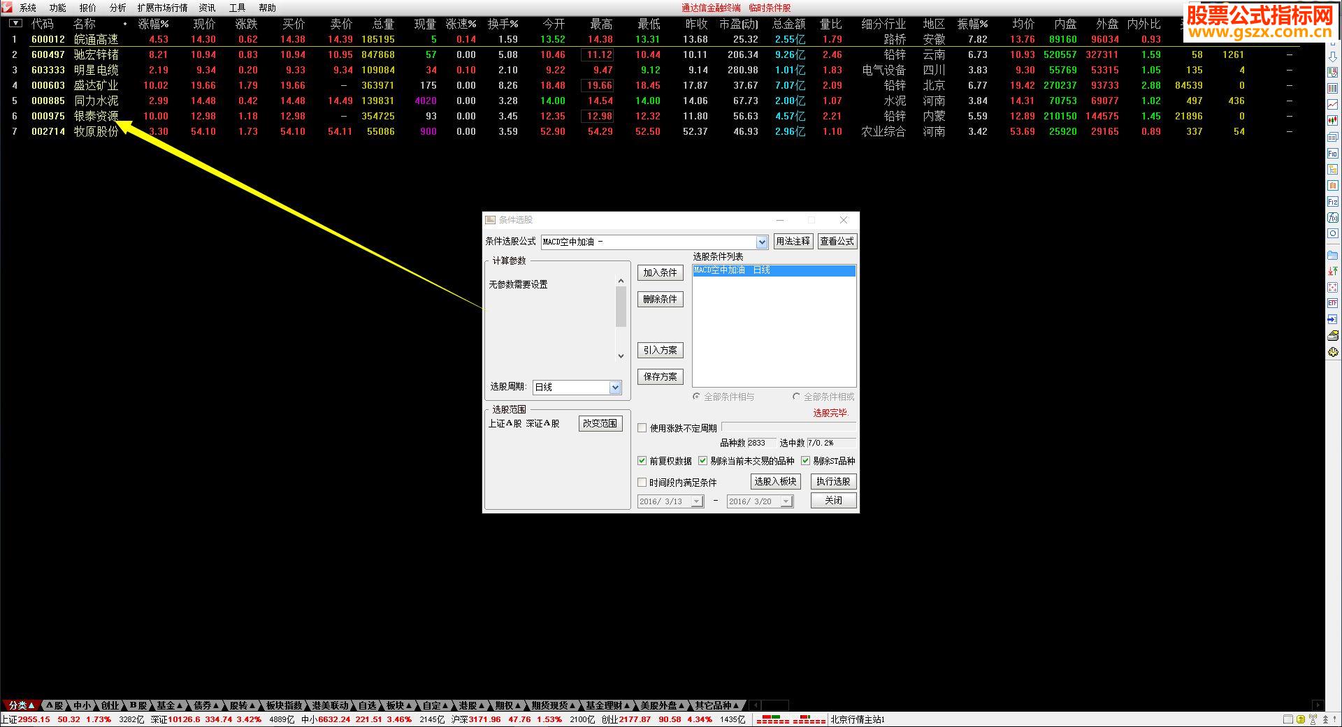Click the down-arrow icon in right sidebar
This screenshot has width=1342, height=727.
click(x=1333, y=57)
